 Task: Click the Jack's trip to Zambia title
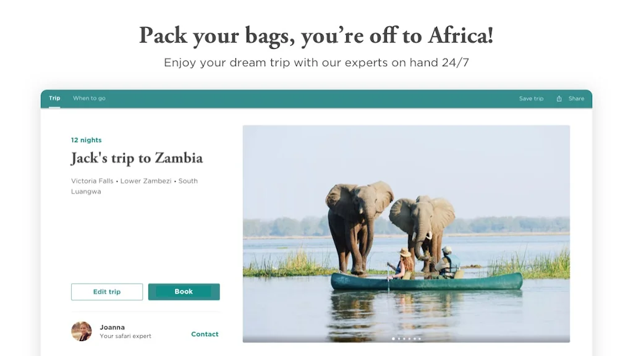[137, 158]
